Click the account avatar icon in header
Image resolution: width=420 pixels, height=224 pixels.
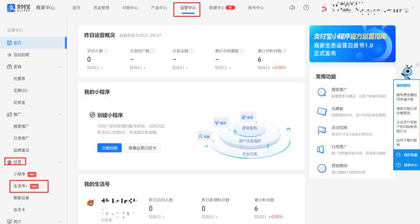coord(324,8)
